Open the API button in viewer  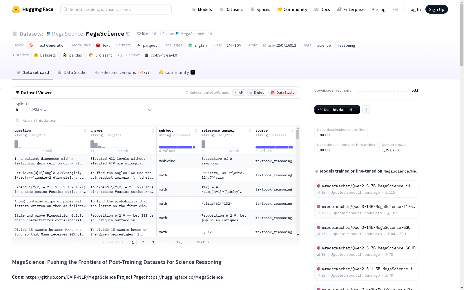239,93
